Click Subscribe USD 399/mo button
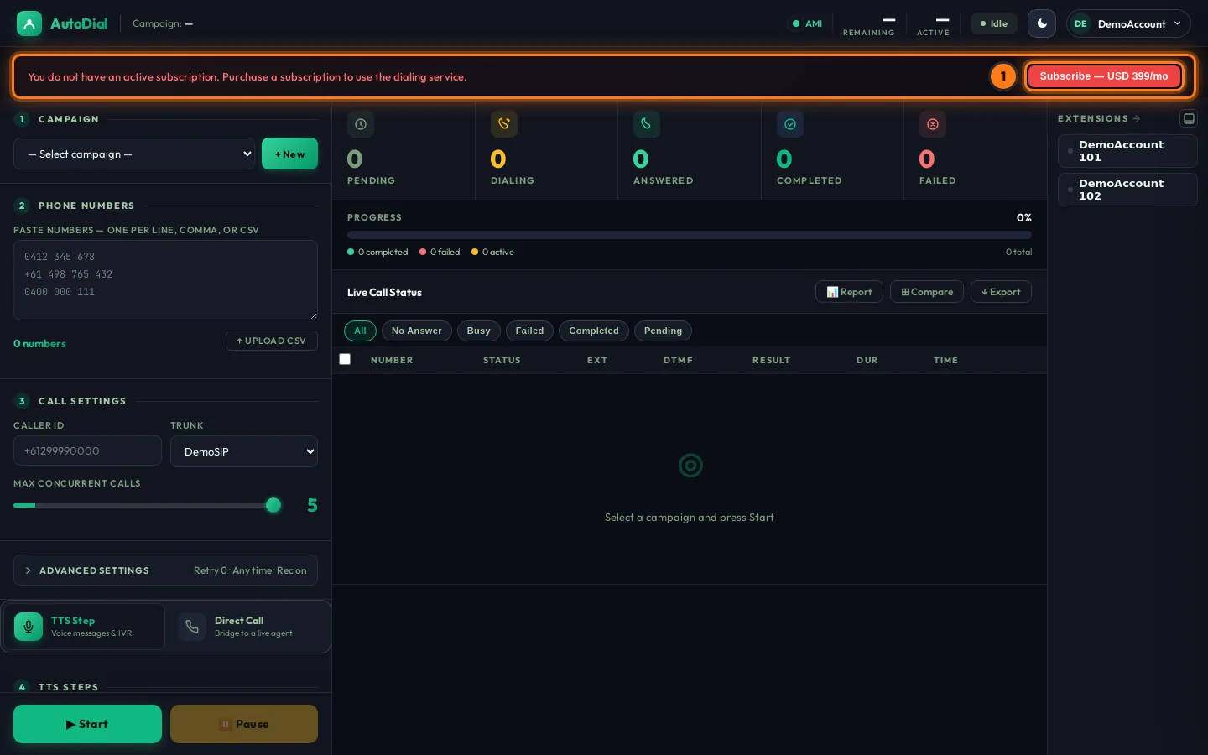The image size is (1208, 755). click(1104, 76)
